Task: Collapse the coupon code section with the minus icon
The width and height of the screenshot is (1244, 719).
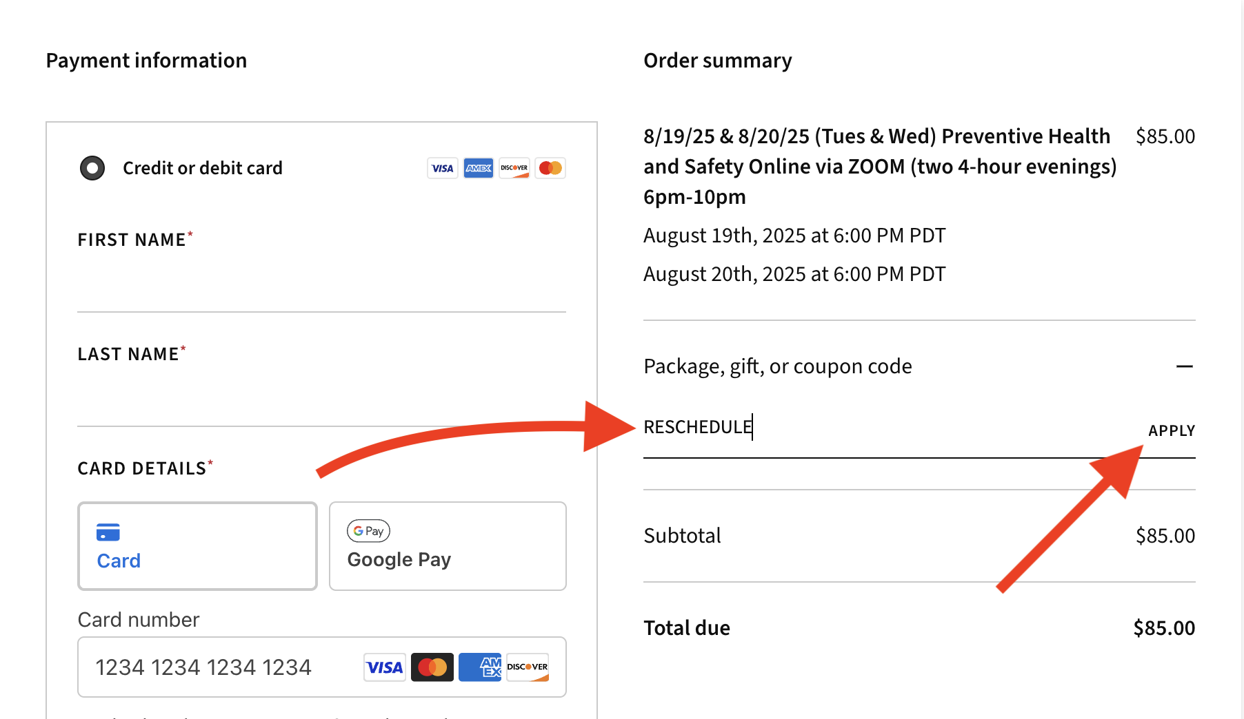Action: pos(1184,366)
